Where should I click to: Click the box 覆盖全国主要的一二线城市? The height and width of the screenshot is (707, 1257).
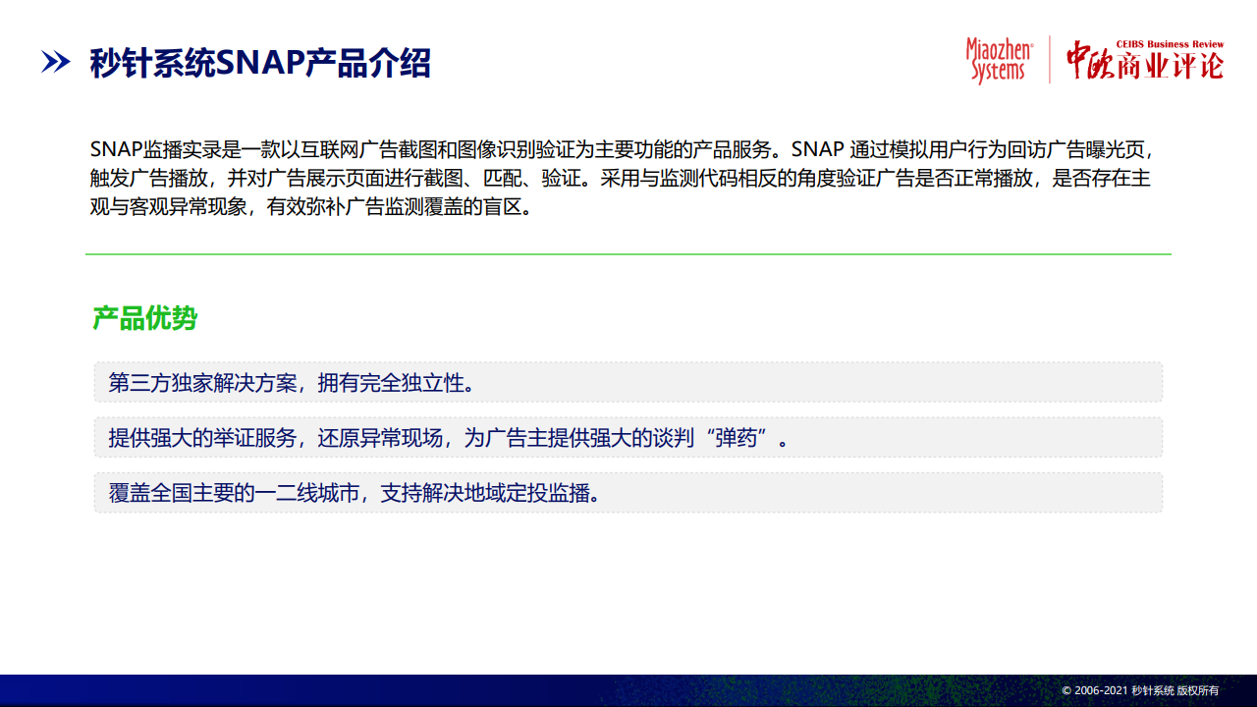[x=628, y=492]
